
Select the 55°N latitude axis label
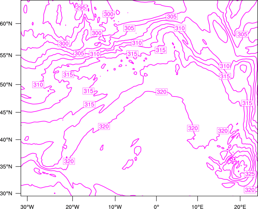[6, 55]
